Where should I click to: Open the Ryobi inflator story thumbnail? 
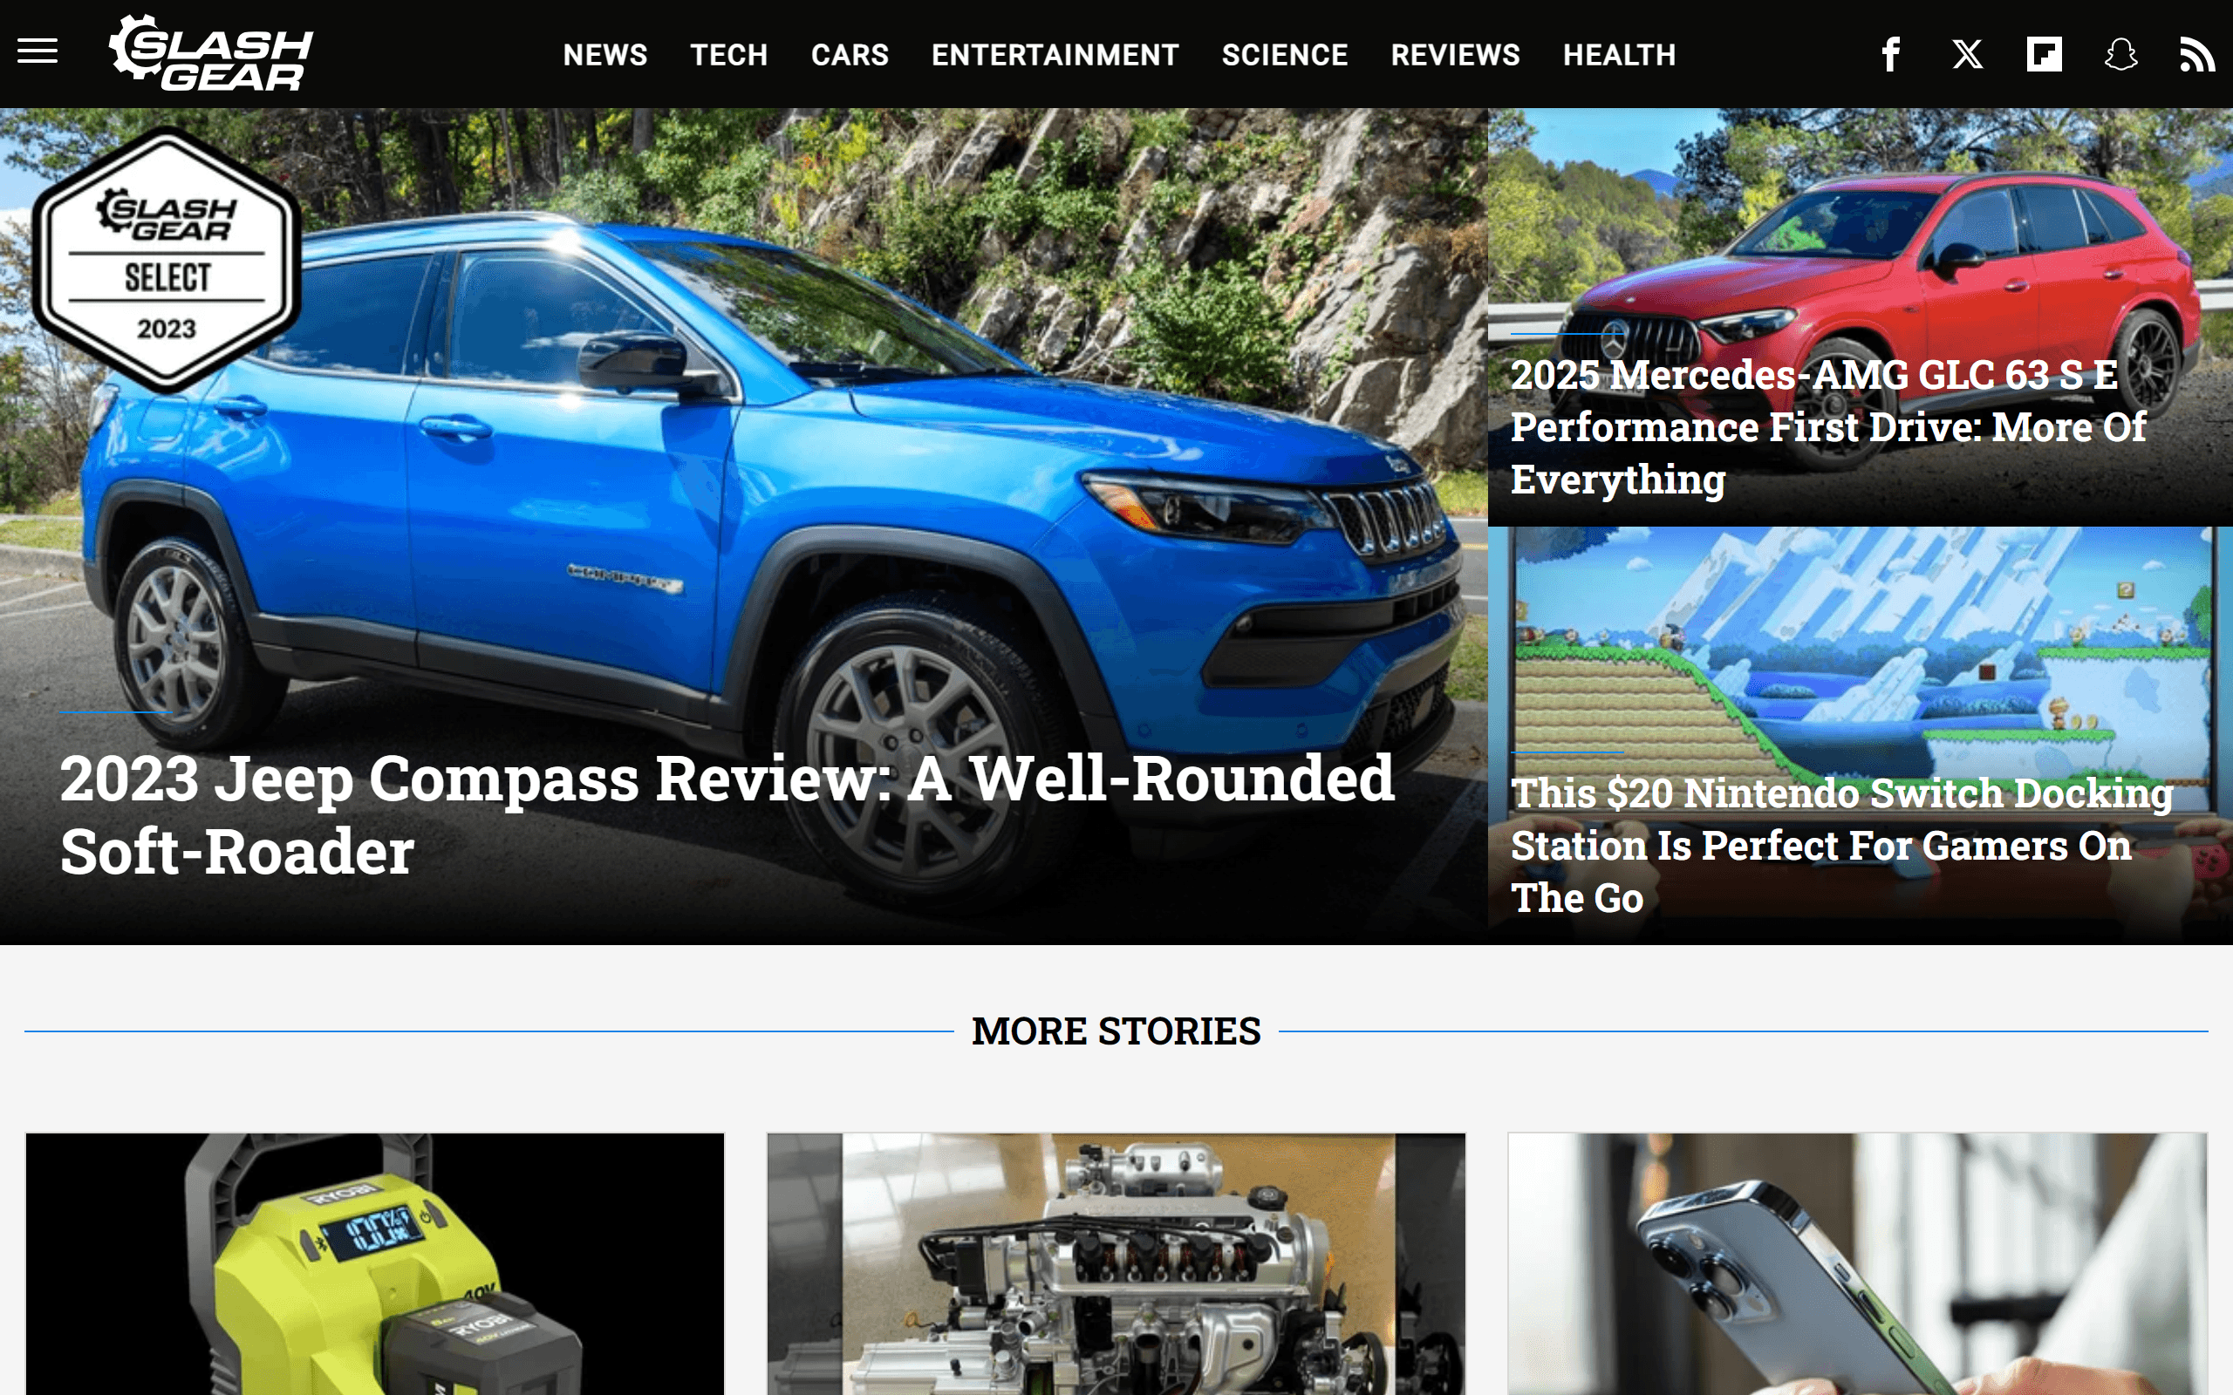point(374,1264)
